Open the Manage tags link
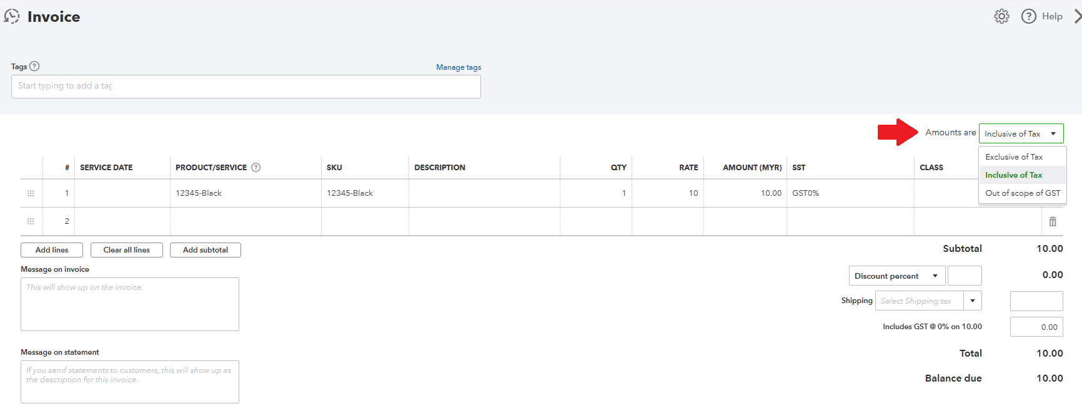1082x409 pixels. (x=459, y=67)
